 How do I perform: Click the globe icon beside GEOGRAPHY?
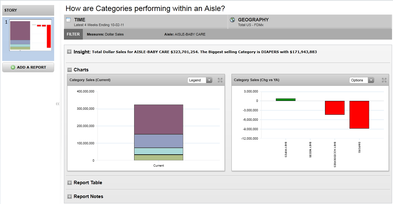[232, 20]
